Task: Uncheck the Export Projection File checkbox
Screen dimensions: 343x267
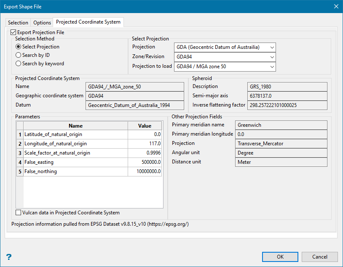Action: coord(13,32)
